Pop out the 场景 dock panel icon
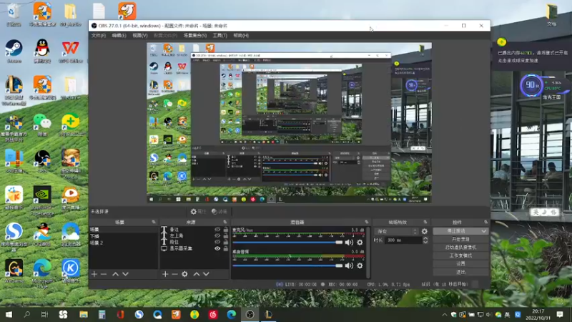 154,222
